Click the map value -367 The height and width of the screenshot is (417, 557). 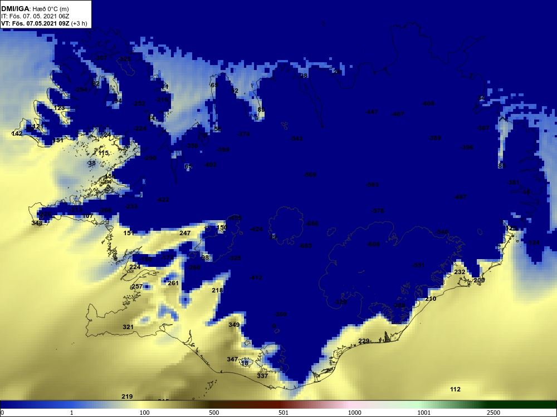(483, 128)
